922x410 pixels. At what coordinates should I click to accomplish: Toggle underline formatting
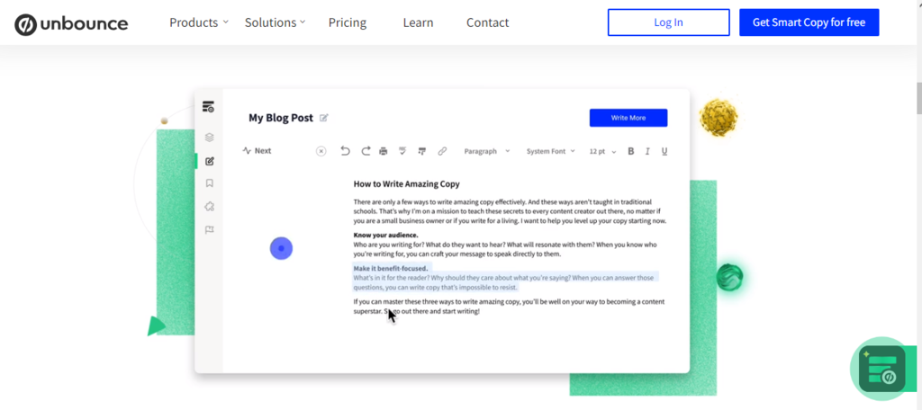[664, 151]
